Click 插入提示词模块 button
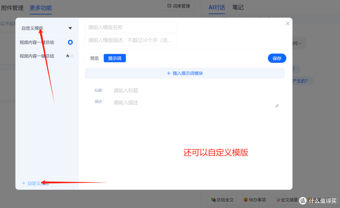 [x=185, y=74]
